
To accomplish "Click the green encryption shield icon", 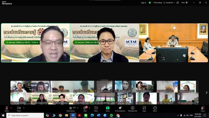I will point(150,3).
